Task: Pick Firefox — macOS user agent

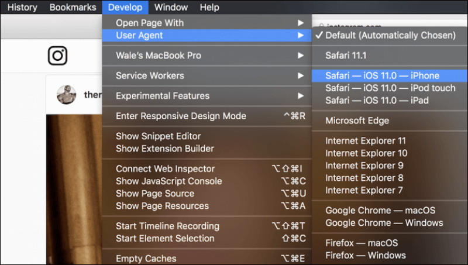Action: coord(362,243)
